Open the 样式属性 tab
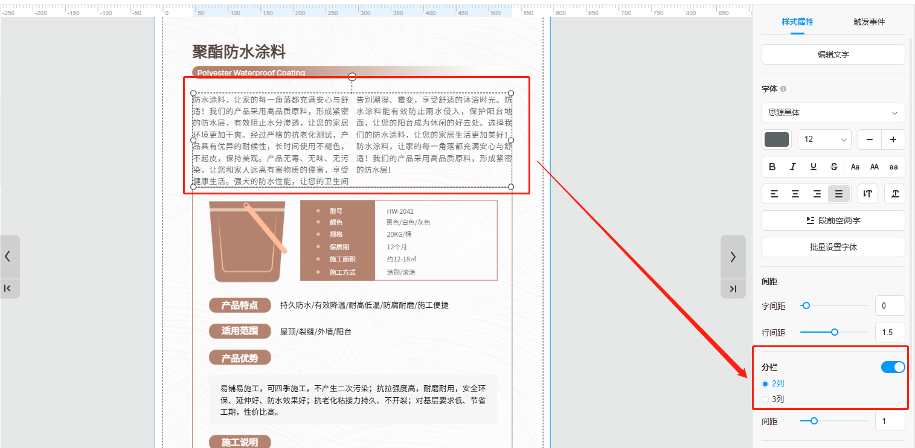The height and width of the screenshot is (448, 915). (x=797, y=22)
